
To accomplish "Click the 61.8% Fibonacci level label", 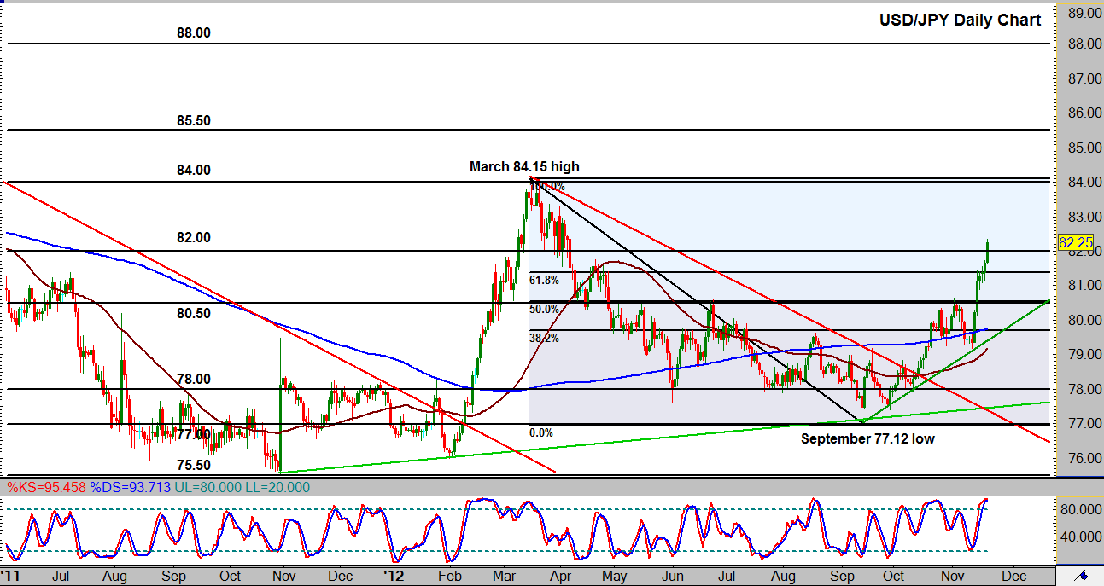I will (545, 280).
